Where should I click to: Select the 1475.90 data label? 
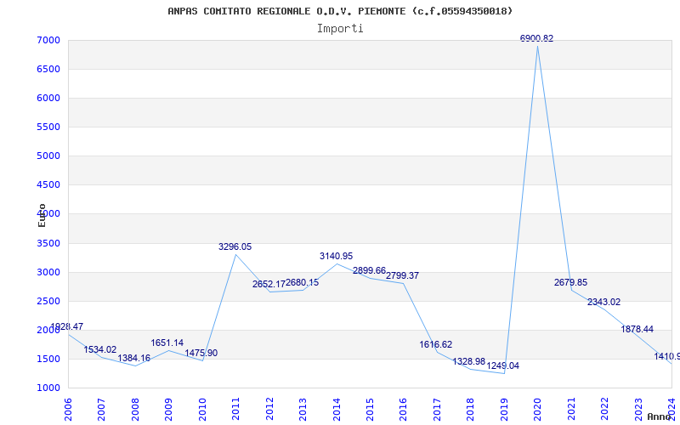[201, 353]
